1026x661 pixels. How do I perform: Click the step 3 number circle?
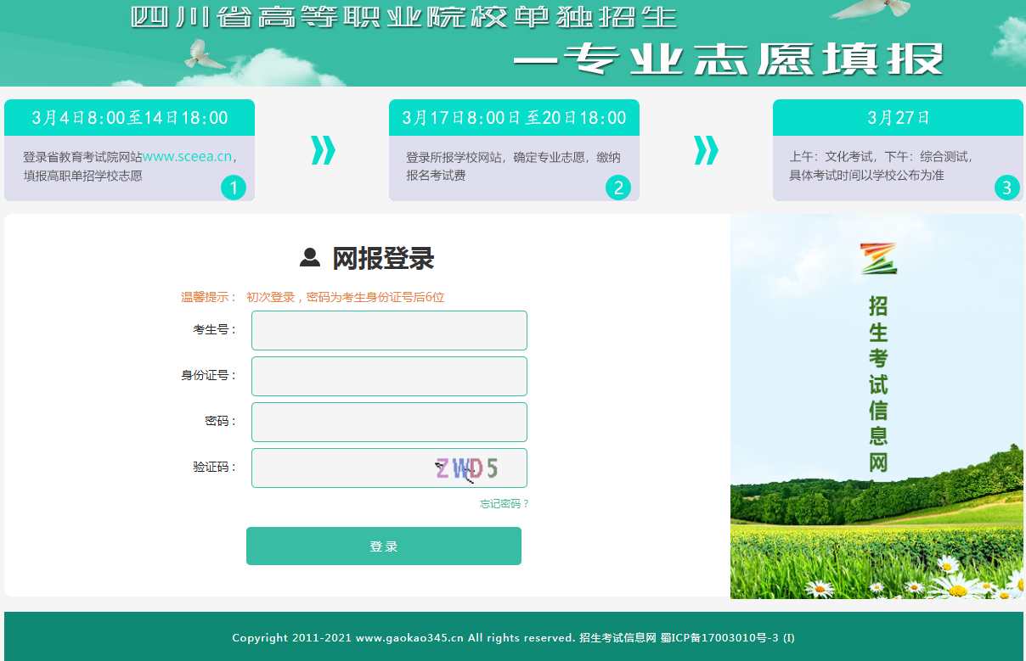pyautogui.click(x=1006, y=188)
